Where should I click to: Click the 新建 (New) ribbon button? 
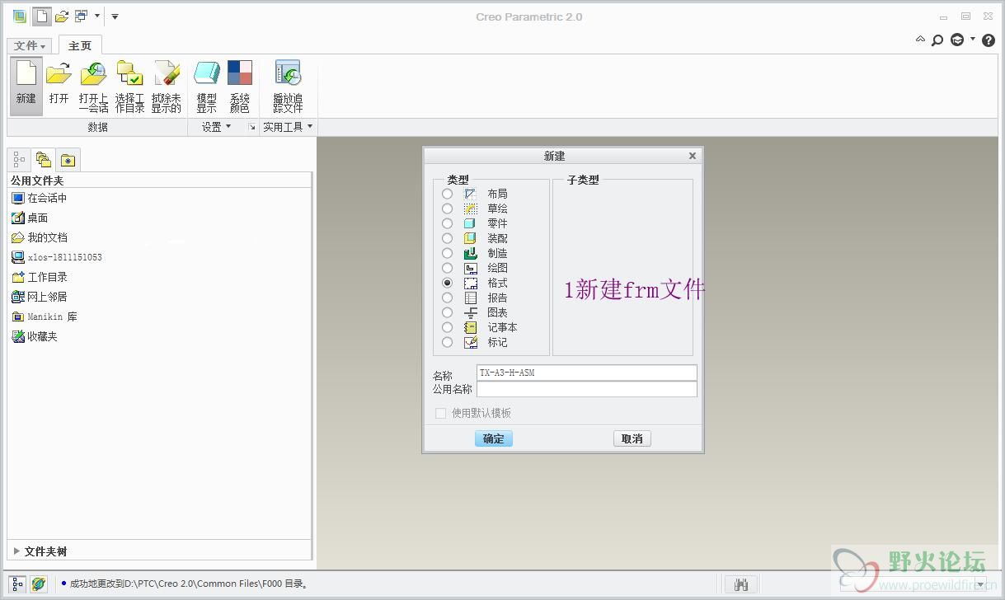pos(26,86)
